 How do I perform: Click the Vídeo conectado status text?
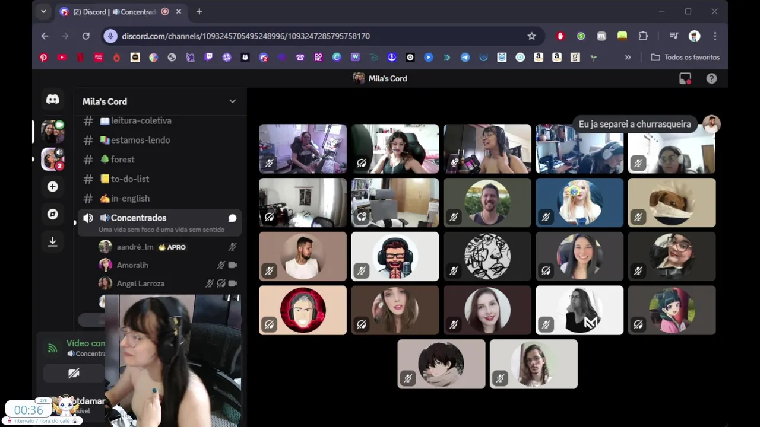(x=85, y=343)
